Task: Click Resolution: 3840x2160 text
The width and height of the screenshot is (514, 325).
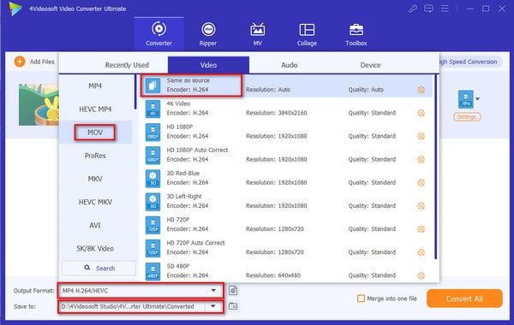Action: pos(277,113)
